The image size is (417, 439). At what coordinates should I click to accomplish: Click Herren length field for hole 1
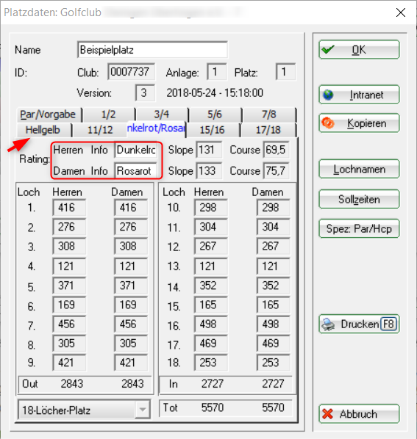(69, 208)
